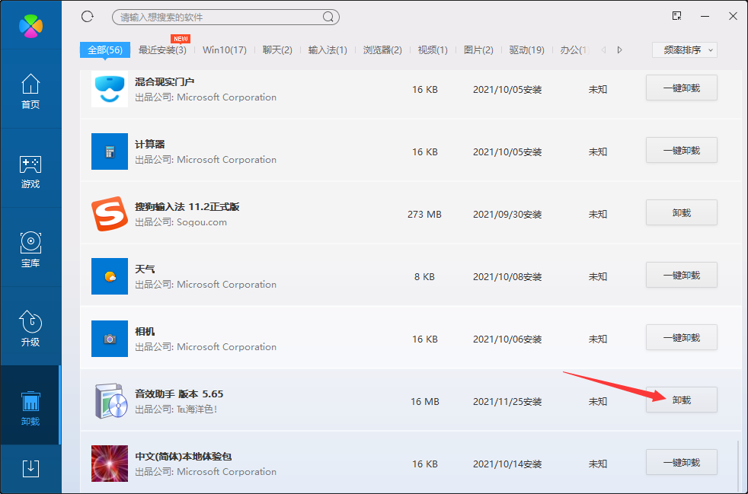The width and height of the screenshot is (748, 494).
Task: Click the 2021/11/25安装 date text
Action: (x=507, y=401)
